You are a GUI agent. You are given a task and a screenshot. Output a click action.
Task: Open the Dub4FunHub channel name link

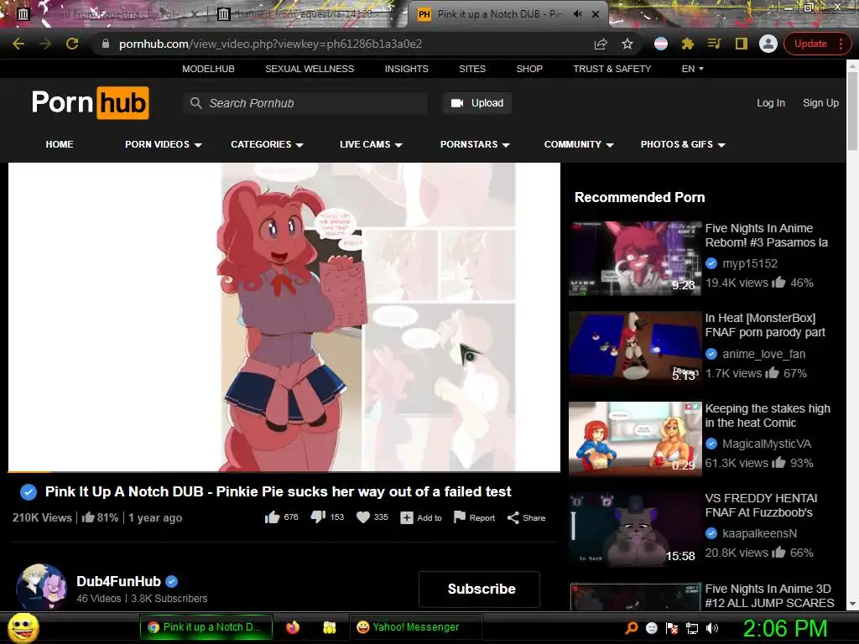pyautogui.click(x=119, y=581)
